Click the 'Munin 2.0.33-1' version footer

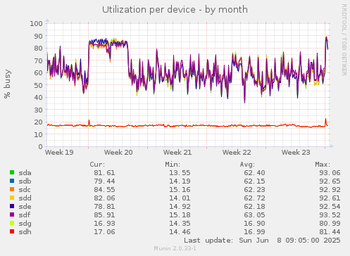tap(175, 248)
